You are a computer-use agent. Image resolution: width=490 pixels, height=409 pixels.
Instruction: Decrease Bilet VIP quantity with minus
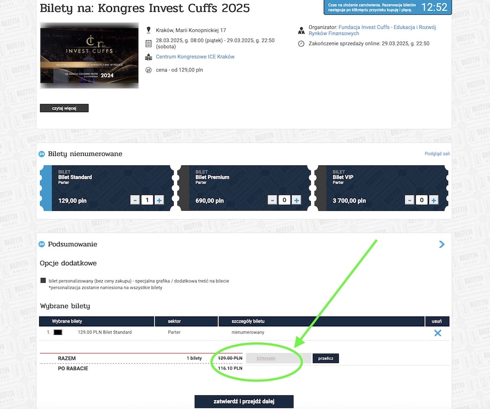click(409, 200)
